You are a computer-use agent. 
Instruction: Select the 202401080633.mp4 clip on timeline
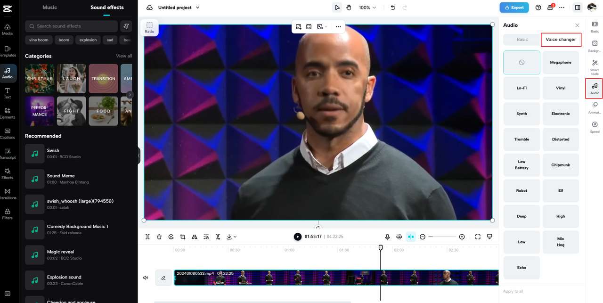click(x=336, y=278)
